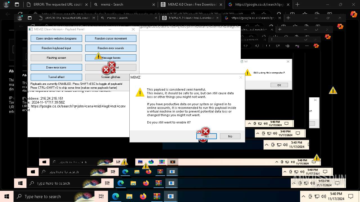Toggle the Draw error icons payload
The height and width of the screenshot is (202, 360).
click(56, 67)
